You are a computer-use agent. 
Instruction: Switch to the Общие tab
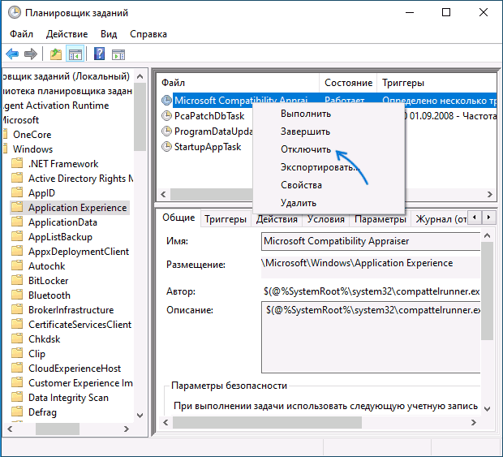(x=178, y=218)
